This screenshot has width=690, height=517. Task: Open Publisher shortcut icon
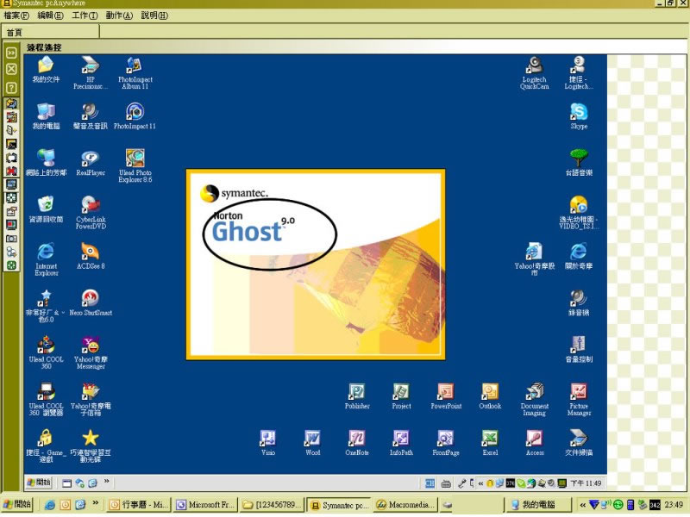(357, 396)
